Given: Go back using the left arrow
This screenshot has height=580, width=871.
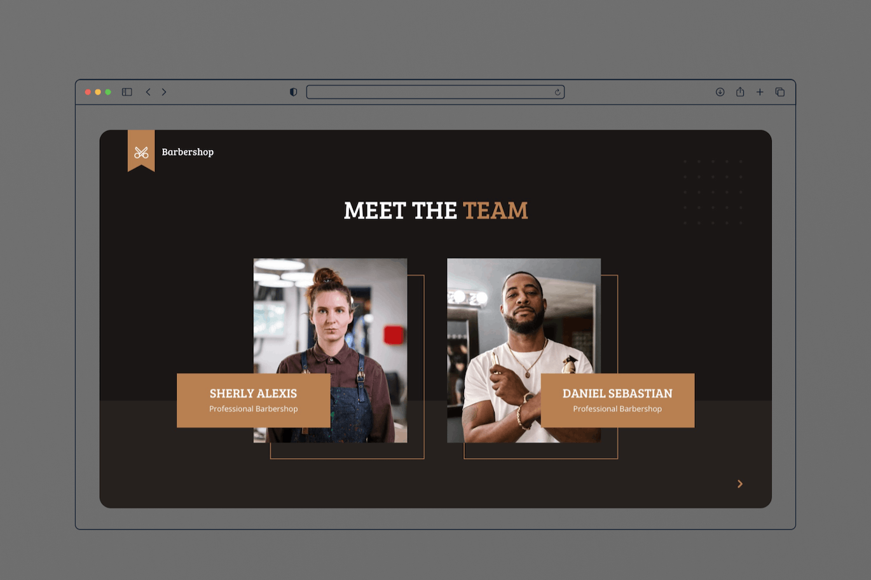Looking at the screenshot, I should point(148,92).
